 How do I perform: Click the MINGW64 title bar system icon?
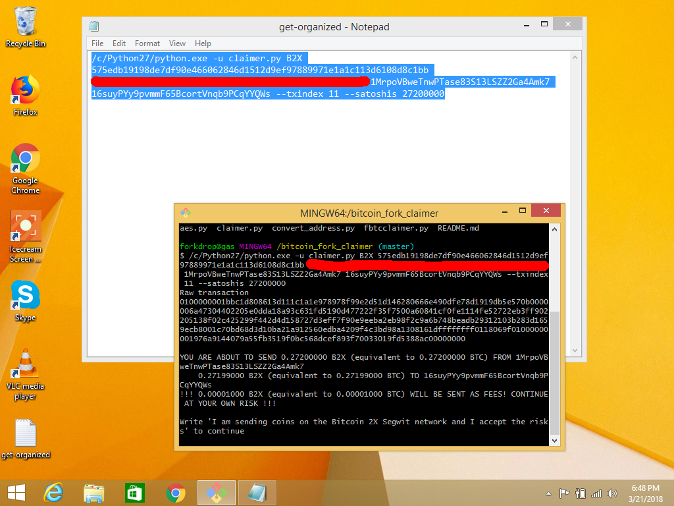click(x=186, y=213)
